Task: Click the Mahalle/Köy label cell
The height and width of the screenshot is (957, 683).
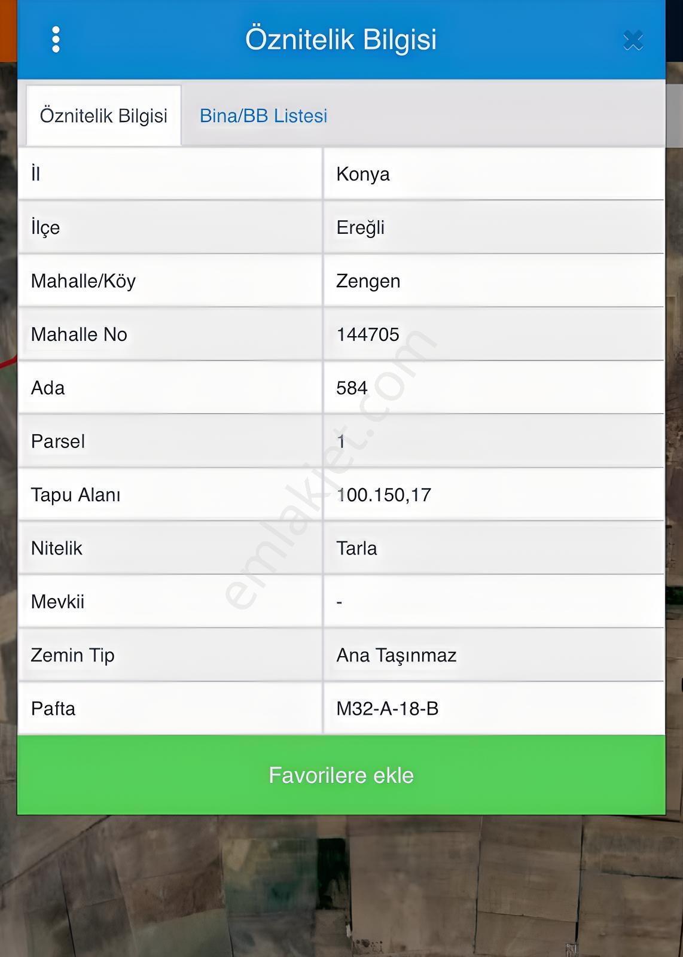Action: [170, 281]
